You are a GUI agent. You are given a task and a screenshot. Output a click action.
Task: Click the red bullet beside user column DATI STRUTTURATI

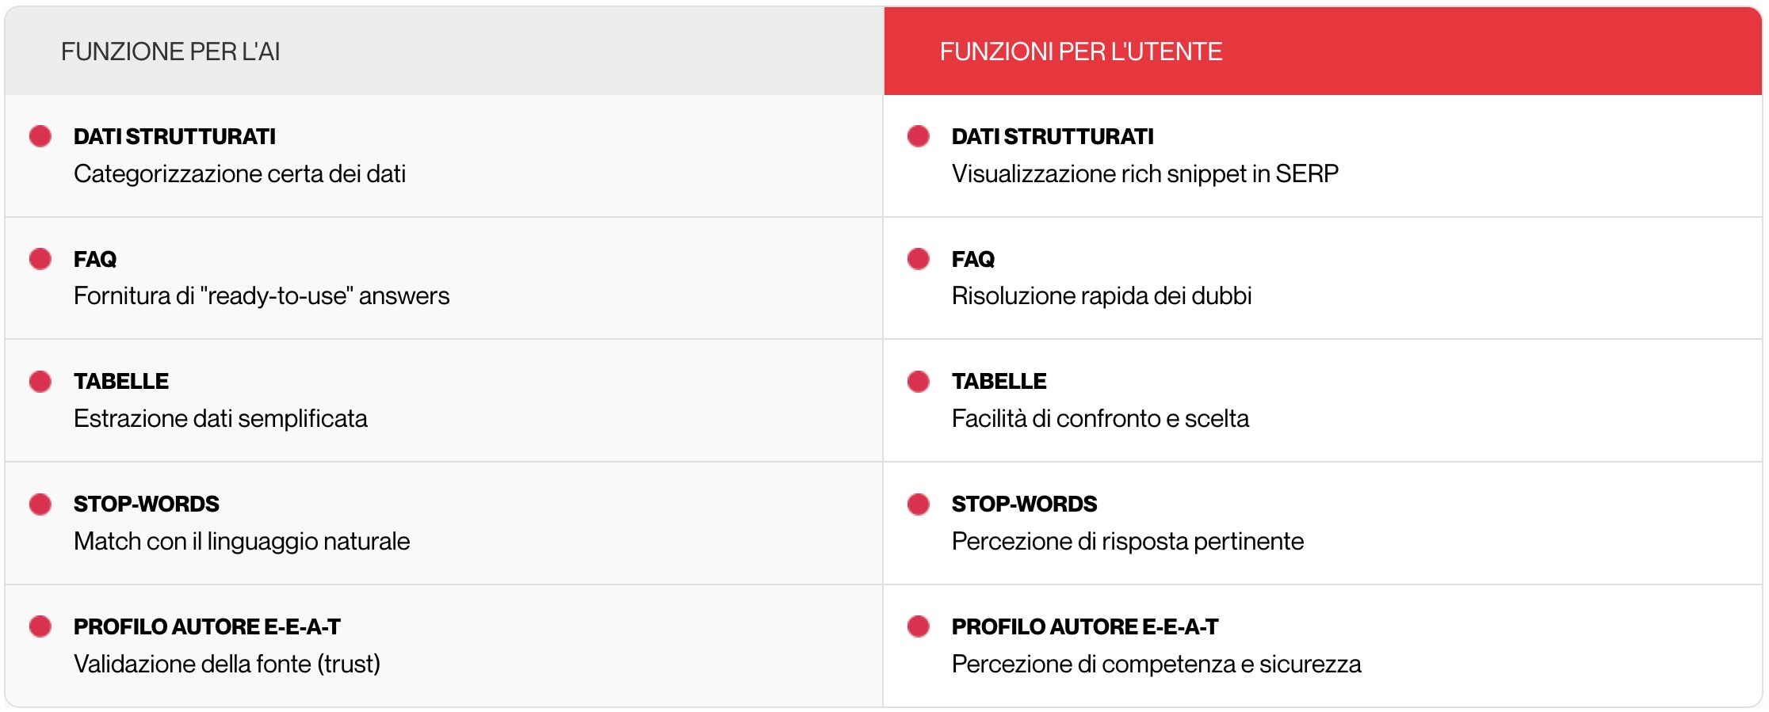(x=919, y=136)
